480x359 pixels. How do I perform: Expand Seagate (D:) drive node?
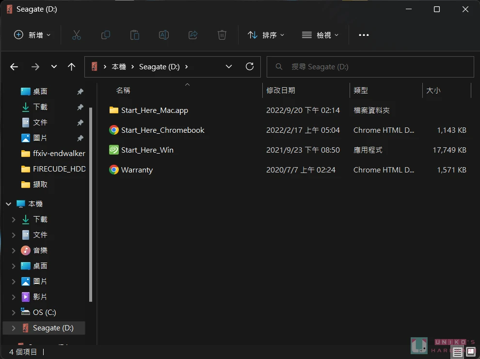pos(14,328)
